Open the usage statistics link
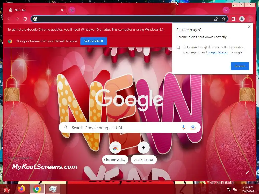Viewport: 259px width, 194px height. click(218, 52)
